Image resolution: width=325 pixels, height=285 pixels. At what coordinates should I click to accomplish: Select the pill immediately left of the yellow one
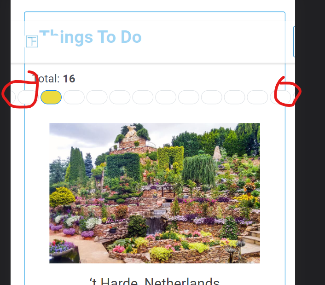(28, 97)
